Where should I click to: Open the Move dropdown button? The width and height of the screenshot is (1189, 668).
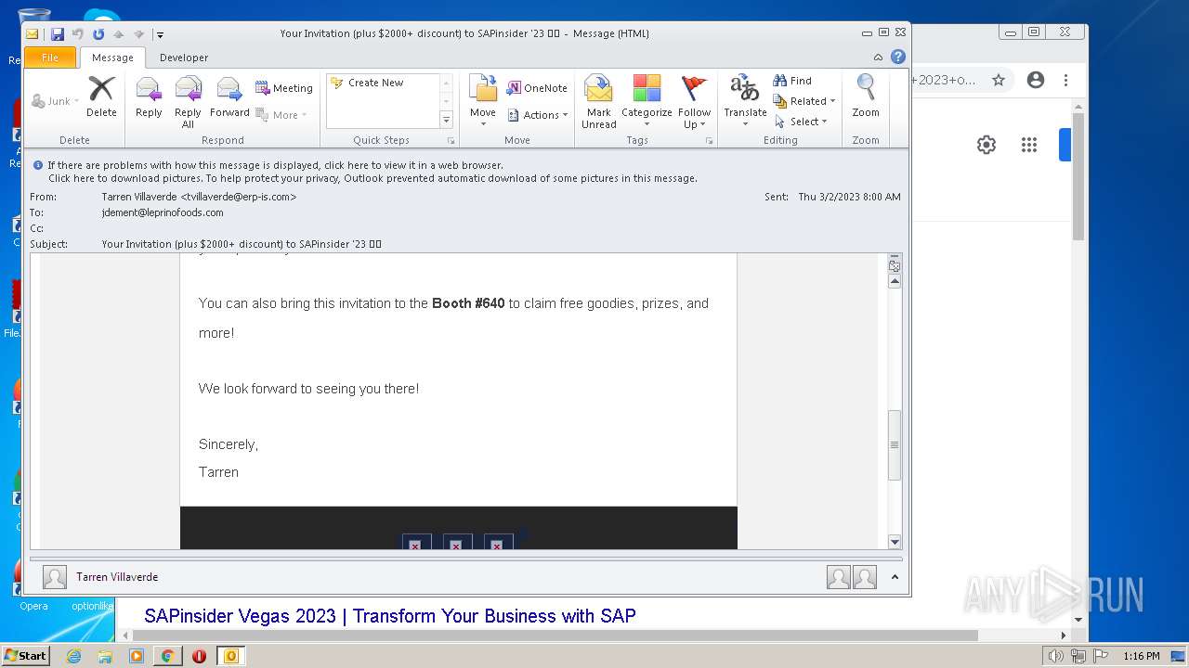pyautogui.click(x=483, y=102)
